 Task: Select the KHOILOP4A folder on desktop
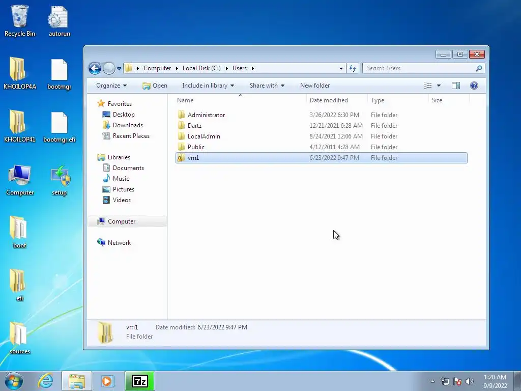tap(20, 73)
